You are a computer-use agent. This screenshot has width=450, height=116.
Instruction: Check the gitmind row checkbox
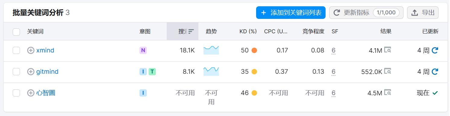16,72
